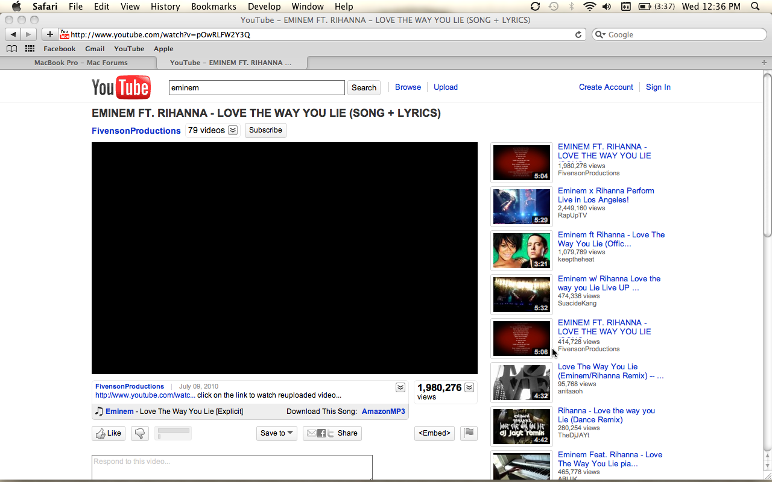
Task: Open the View menu
Action: (130, 7)
